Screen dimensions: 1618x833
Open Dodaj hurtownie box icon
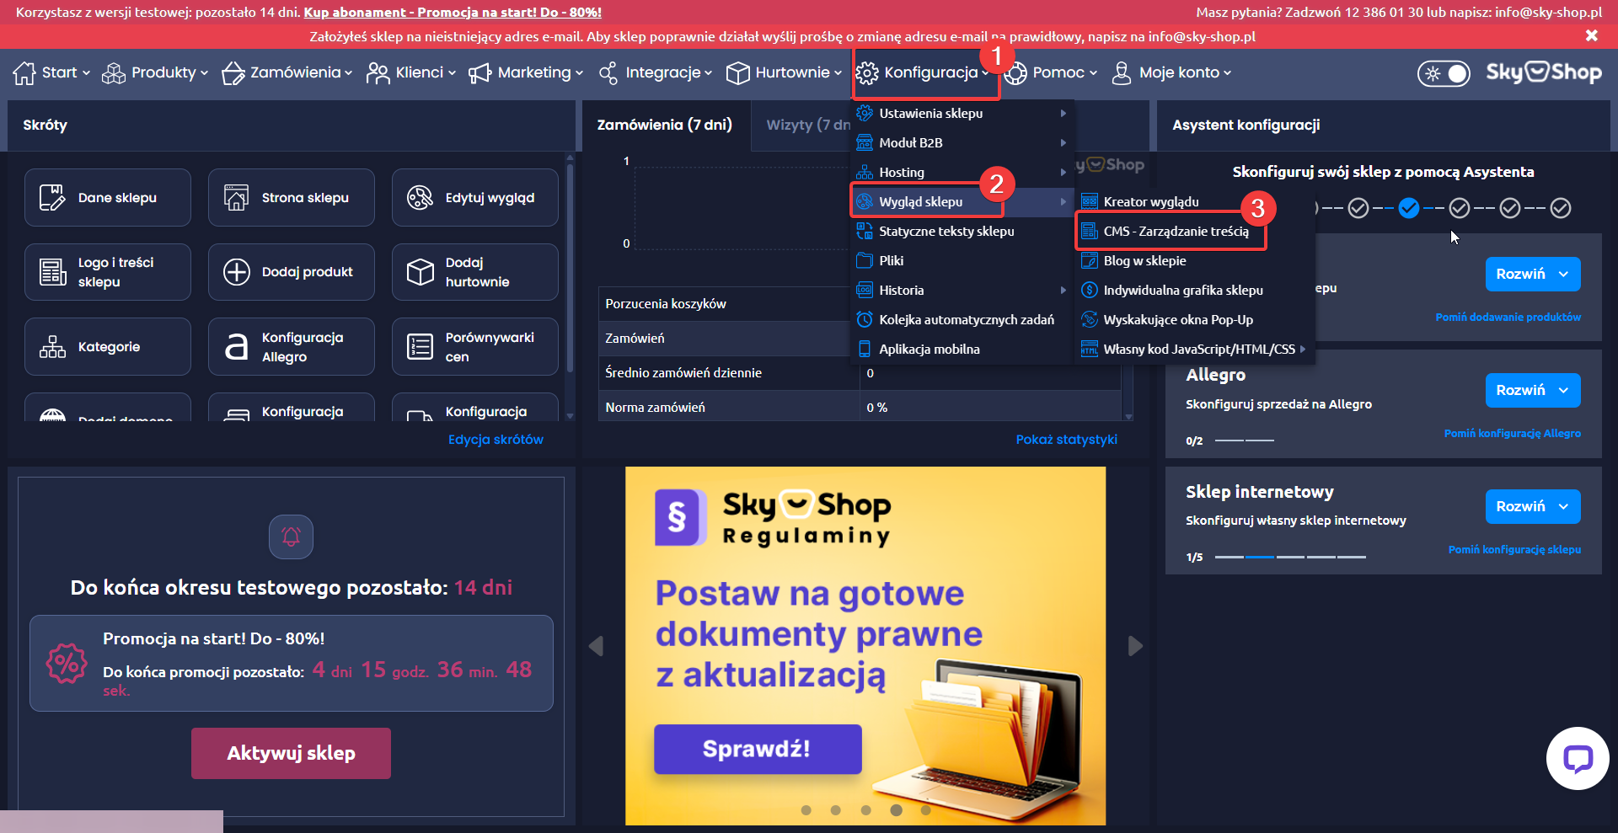pos(420,272)
